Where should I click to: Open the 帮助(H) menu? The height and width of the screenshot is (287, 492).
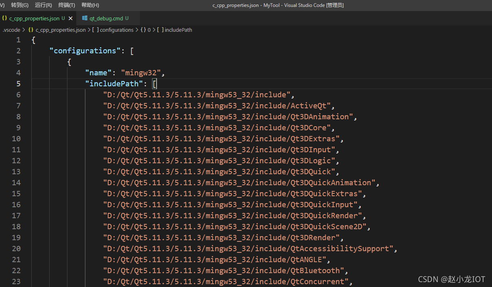tap(90, 5)
